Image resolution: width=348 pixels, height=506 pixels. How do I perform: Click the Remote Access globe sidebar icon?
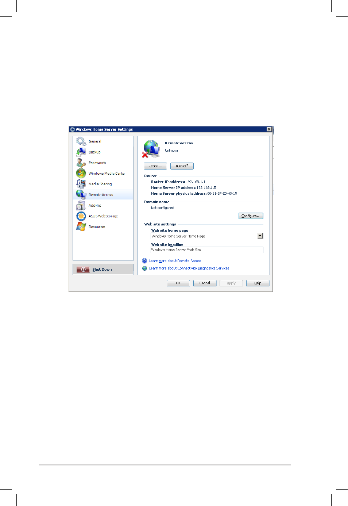coord(81,194)
